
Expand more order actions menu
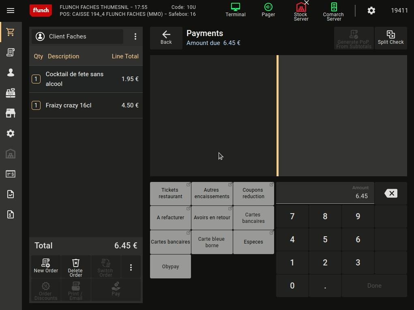point(131,267)
